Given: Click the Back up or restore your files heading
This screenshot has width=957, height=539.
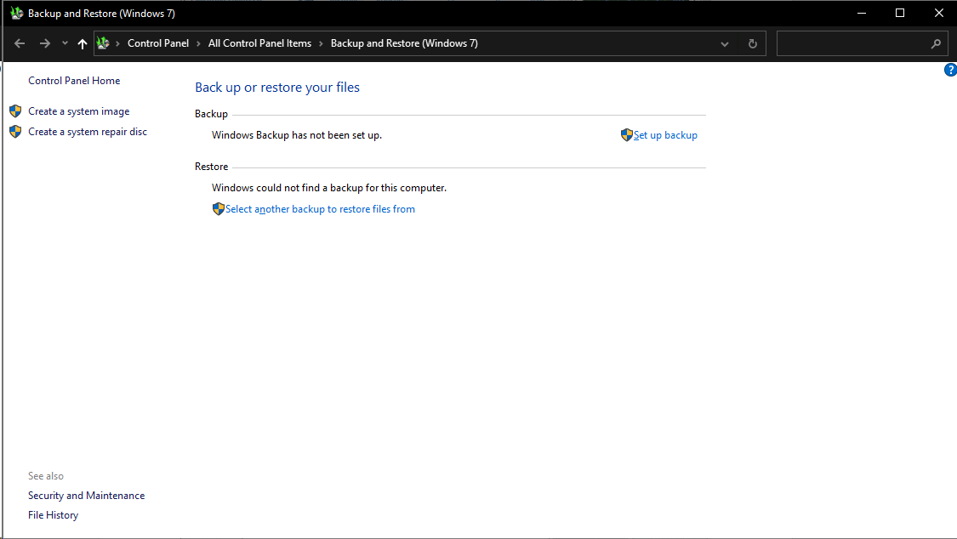Looking at the screenshot, I should pos(277,88).
